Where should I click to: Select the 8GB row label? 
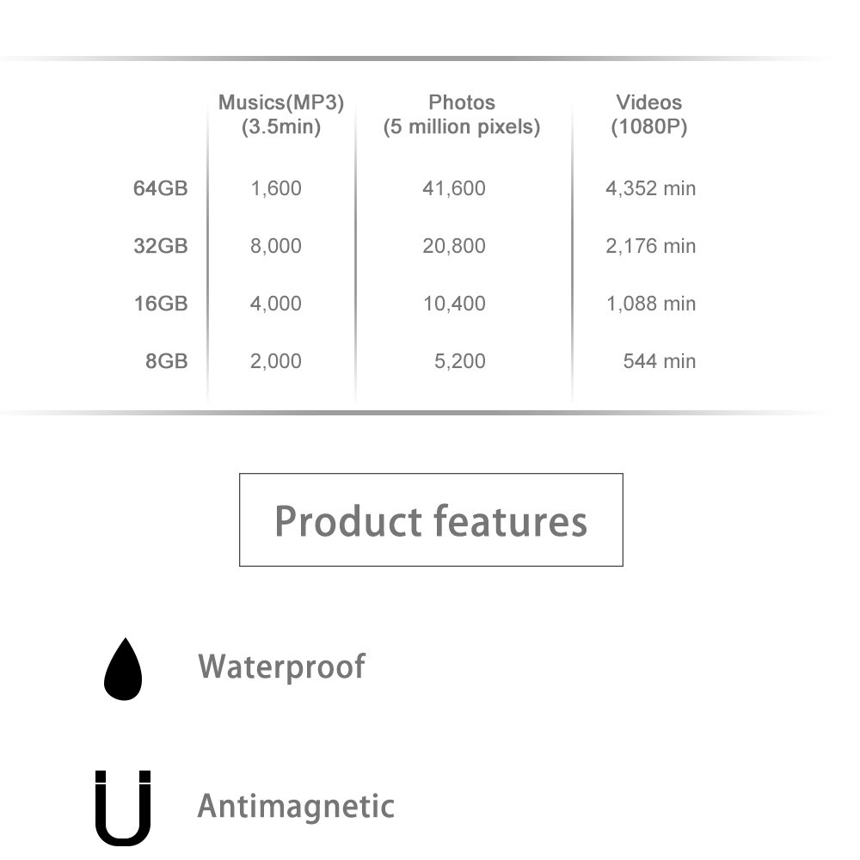[167, 361]
